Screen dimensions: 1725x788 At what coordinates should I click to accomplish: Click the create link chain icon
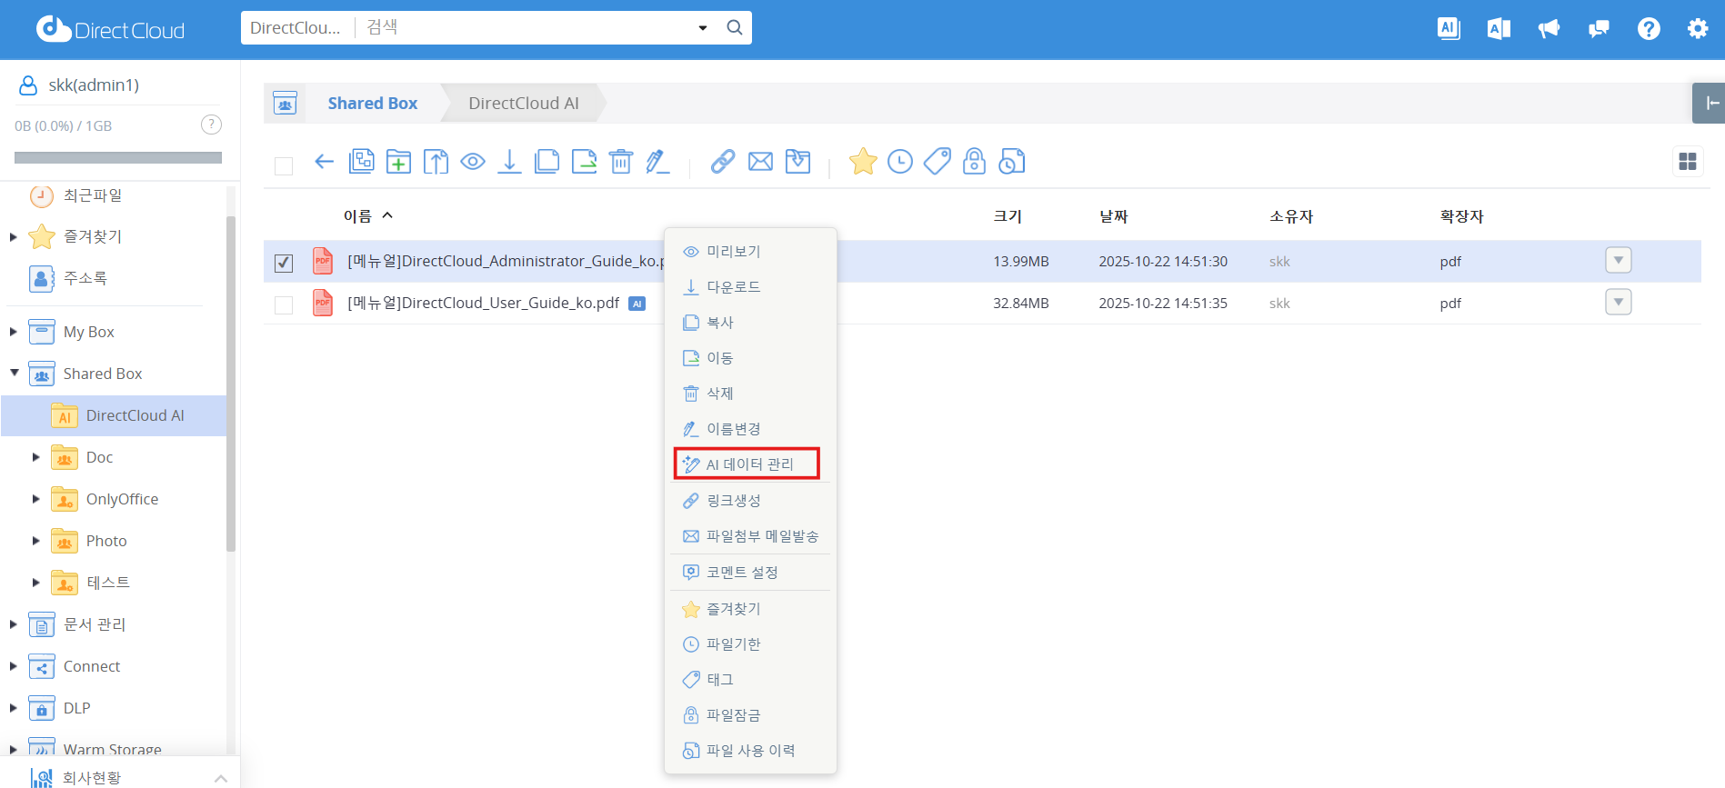[723, 162]
